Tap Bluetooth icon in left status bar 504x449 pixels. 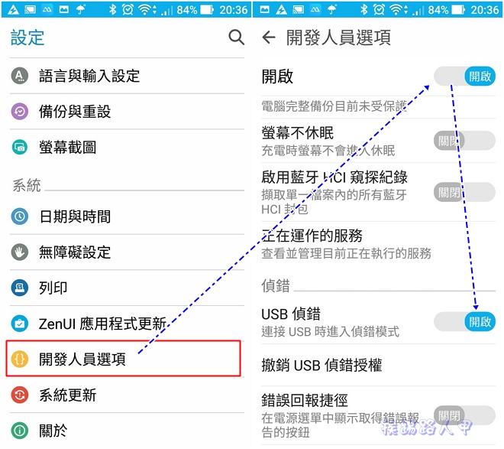pos(112,10)
